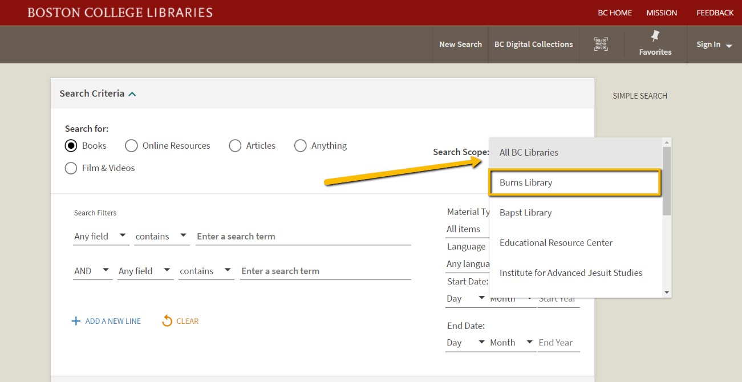Open the second row Any field dropdown
The height and width of the screenshot is (382, 742).
coord(145,271)
